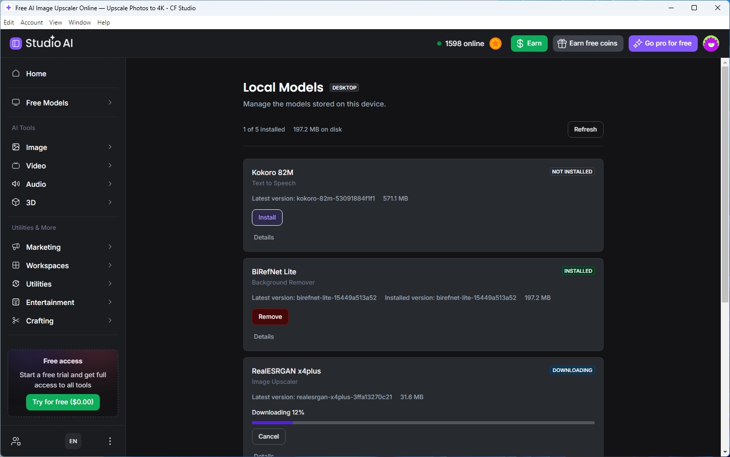Select the Audio speaker icon
Image resolution: width=730 pixels, height=457 pixels.
16,184
